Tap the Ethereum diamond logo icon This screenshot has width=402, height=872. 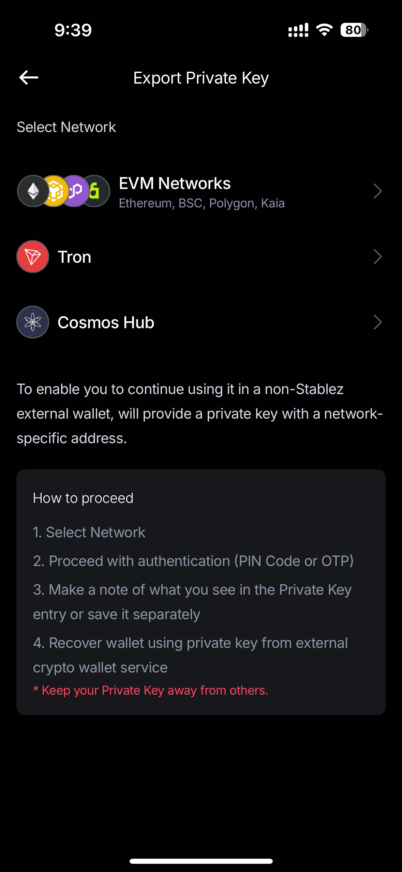pyautogui.click(x=33, y=191)
